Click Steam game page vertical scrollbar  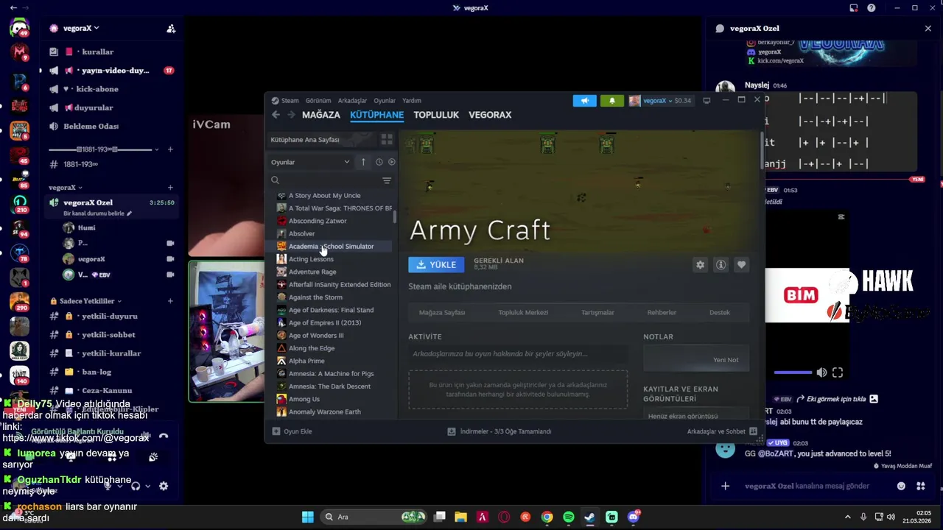tap(761, 151)
